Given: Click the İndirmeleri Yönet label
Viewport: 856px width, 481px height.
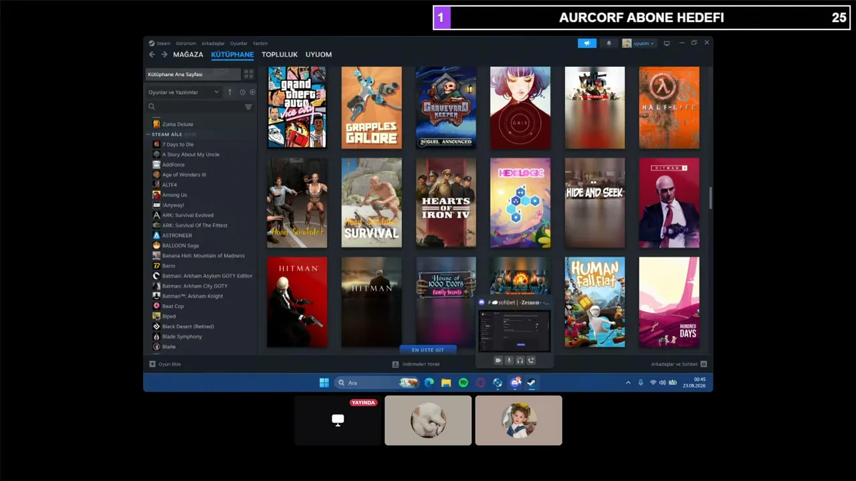Looking at the screenshot, I should pos(421,364).
